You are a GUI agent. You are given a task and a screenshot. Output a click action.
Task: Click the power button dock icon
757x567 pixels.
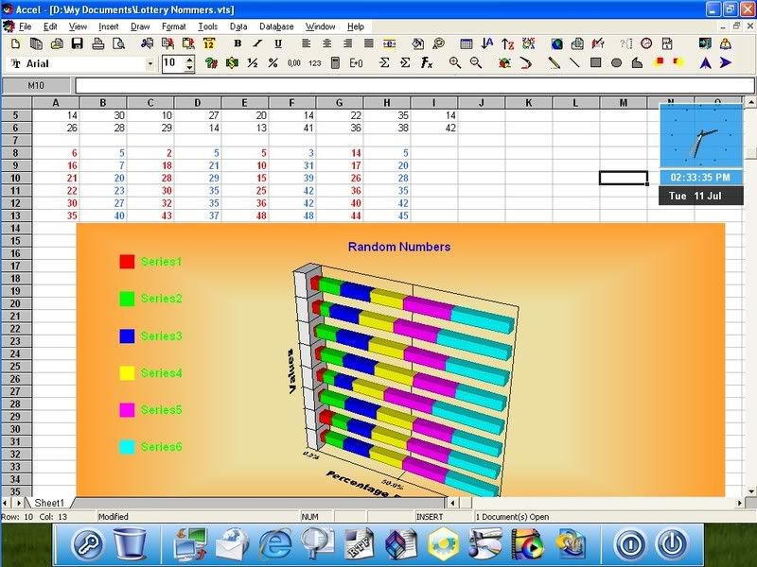pyautogui.click(x=672, y=544)
